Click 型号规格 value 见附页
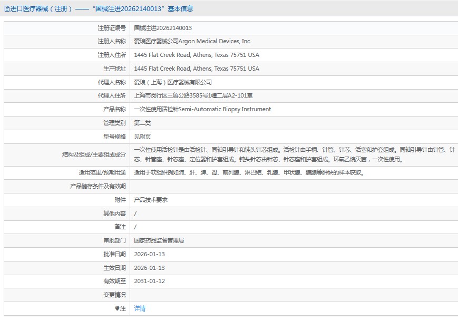Viewport: 458px width, 320px height. [142, 137]
